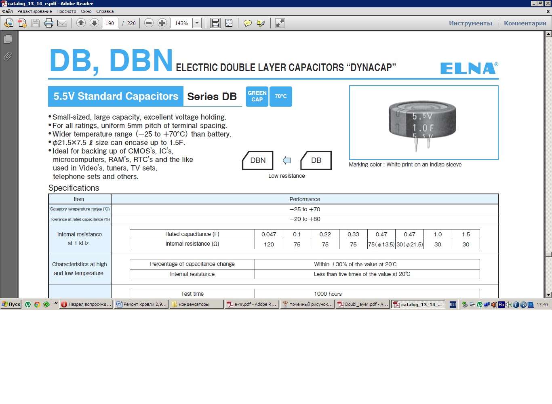552x404 pixels.
Task: Show page thumbnails panel icon
Action: coord(8,39)
